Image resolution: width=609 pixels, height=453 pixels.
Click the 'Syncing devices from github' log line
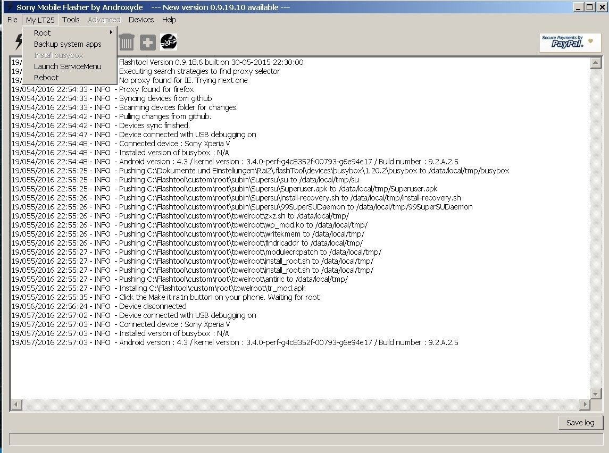coord(112,98)
